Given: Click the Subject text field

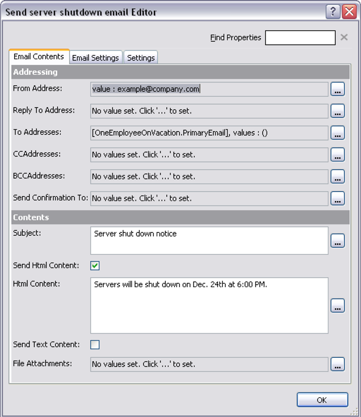Looking at the screenshot, I should pos(209,241).
